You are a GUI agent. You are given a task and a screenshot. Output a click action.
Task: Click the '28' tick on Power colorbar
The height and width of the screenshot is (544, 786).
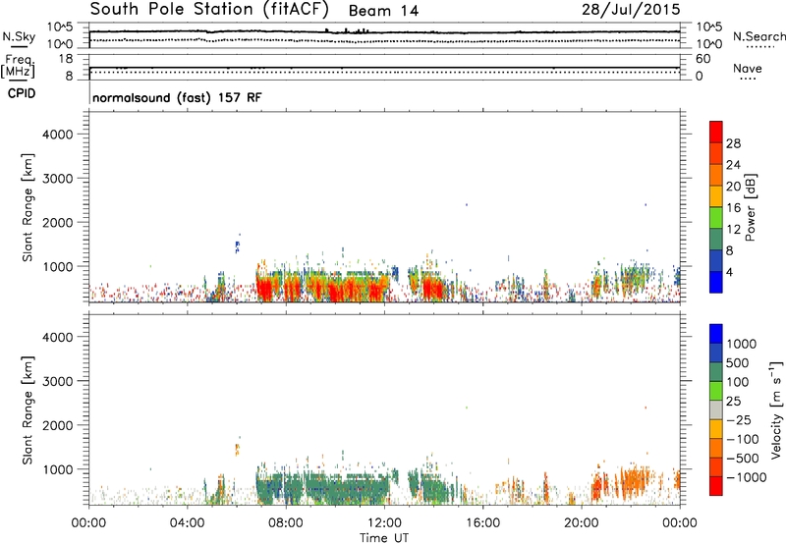pyautogui.click(x=733, y=143)
